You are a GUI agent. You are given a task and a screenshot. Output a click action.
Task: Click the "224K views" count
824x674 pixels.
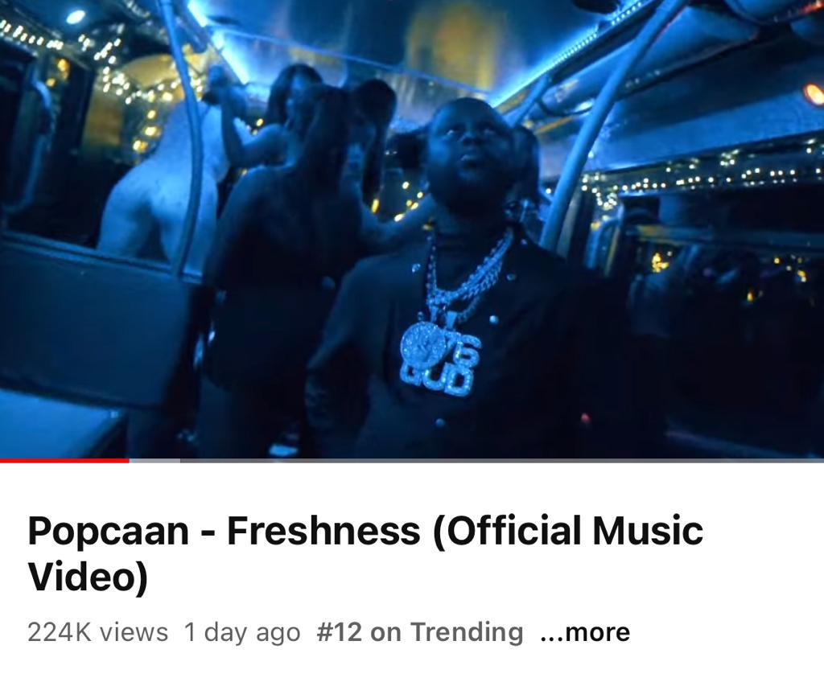pyautogui.click(x=97, y=632)
